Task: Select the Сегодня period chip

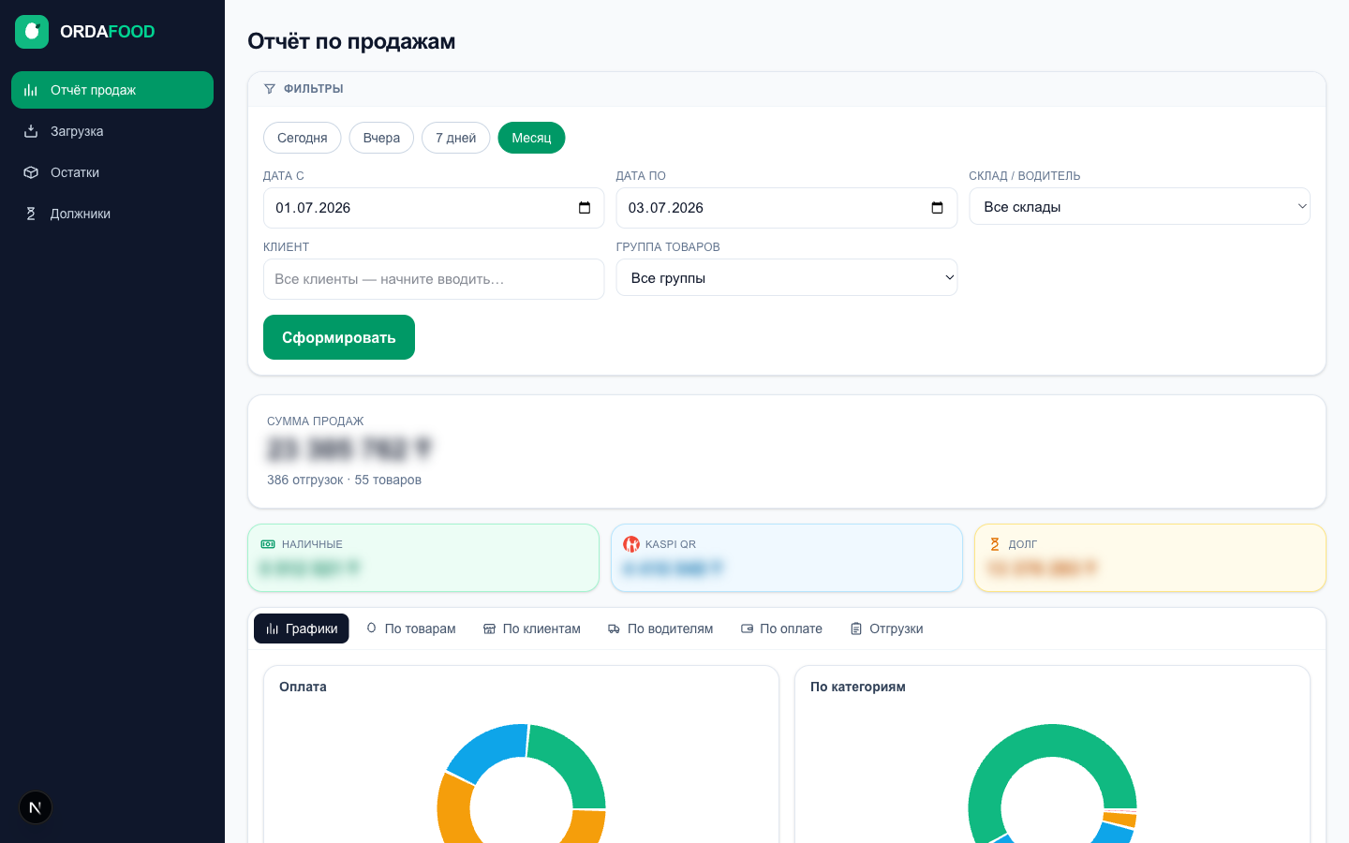Action: 303,138
